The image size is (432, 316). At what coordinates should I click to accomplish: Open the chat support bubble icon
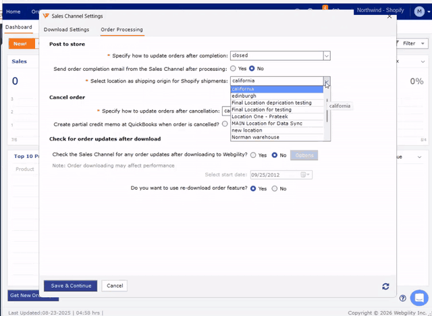[419, 298]
